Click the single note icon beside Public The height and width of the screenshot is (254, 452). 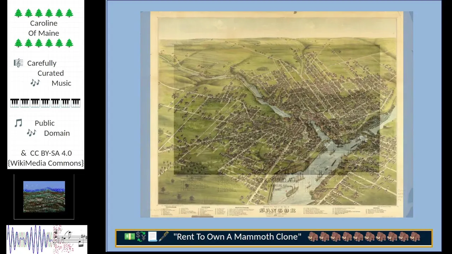click(18, 123)
